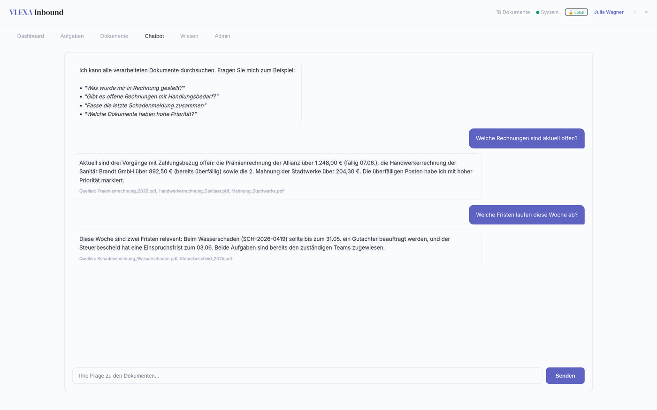Open the Admin tab

222,36
